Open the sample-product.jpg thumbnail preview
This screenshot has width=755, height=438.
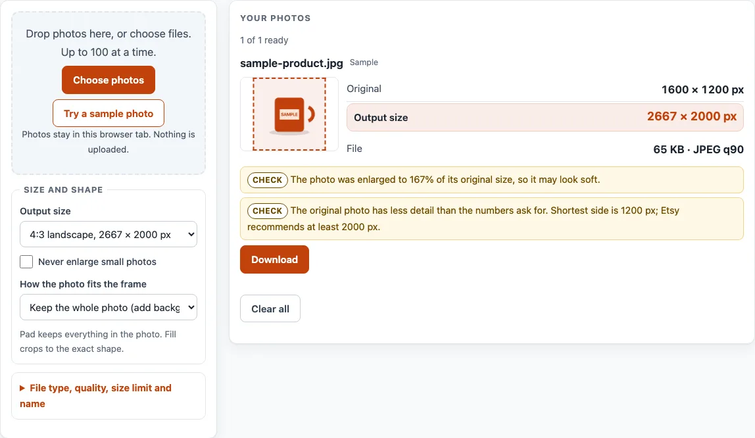(x=289, y=114)
